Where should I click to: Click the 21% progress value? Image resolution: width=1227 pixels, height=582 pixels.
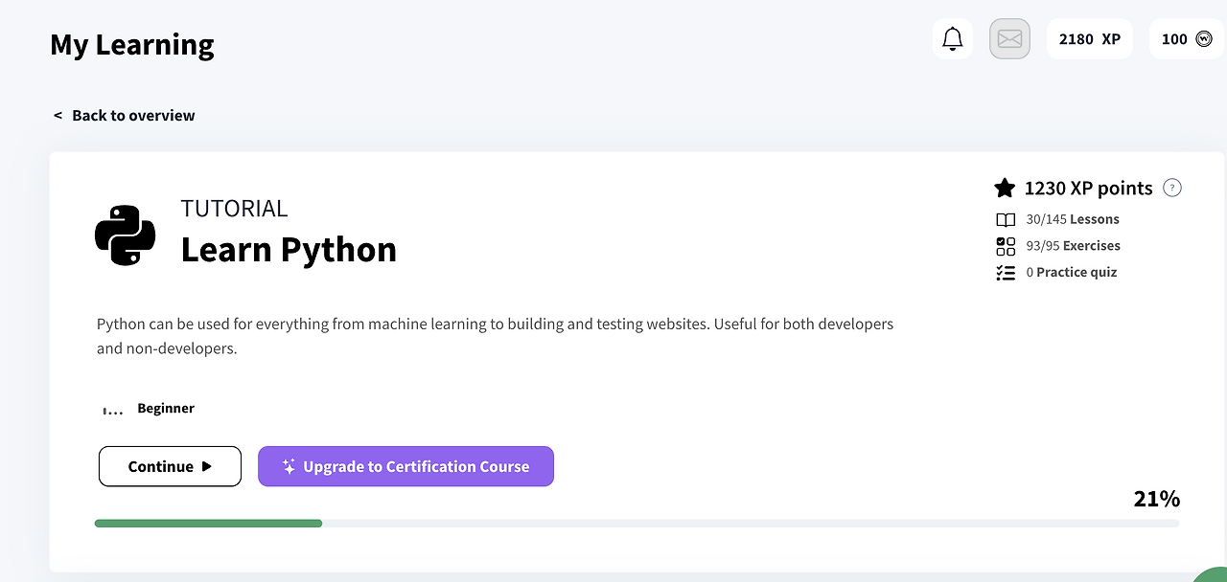pos(1156,499)
